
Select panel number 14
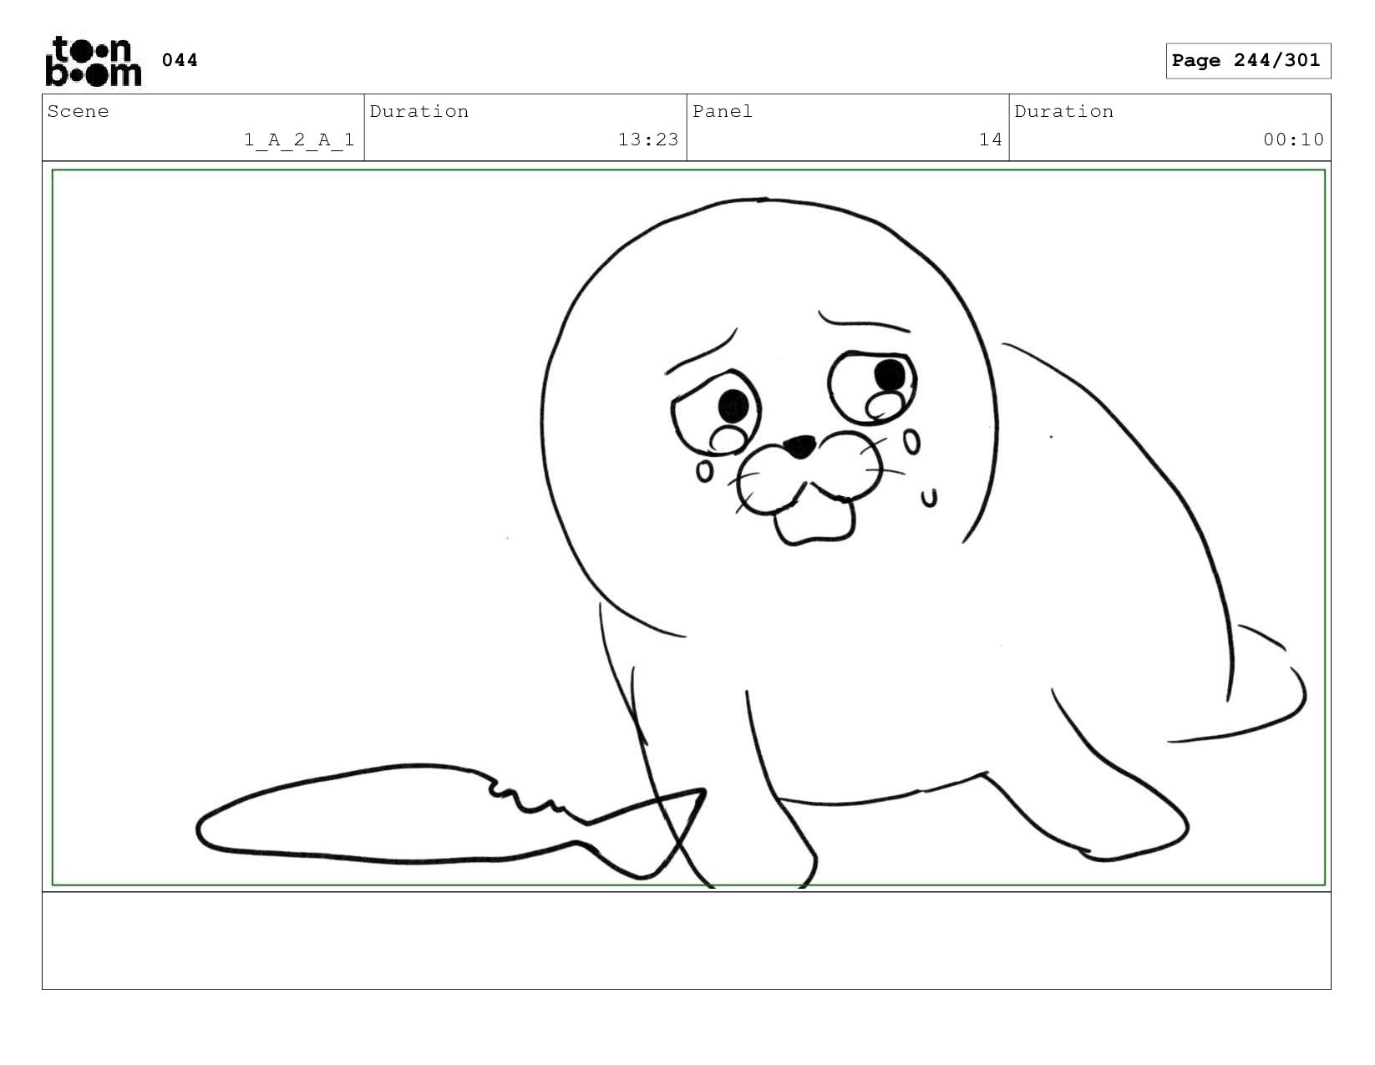pos(990,139)
